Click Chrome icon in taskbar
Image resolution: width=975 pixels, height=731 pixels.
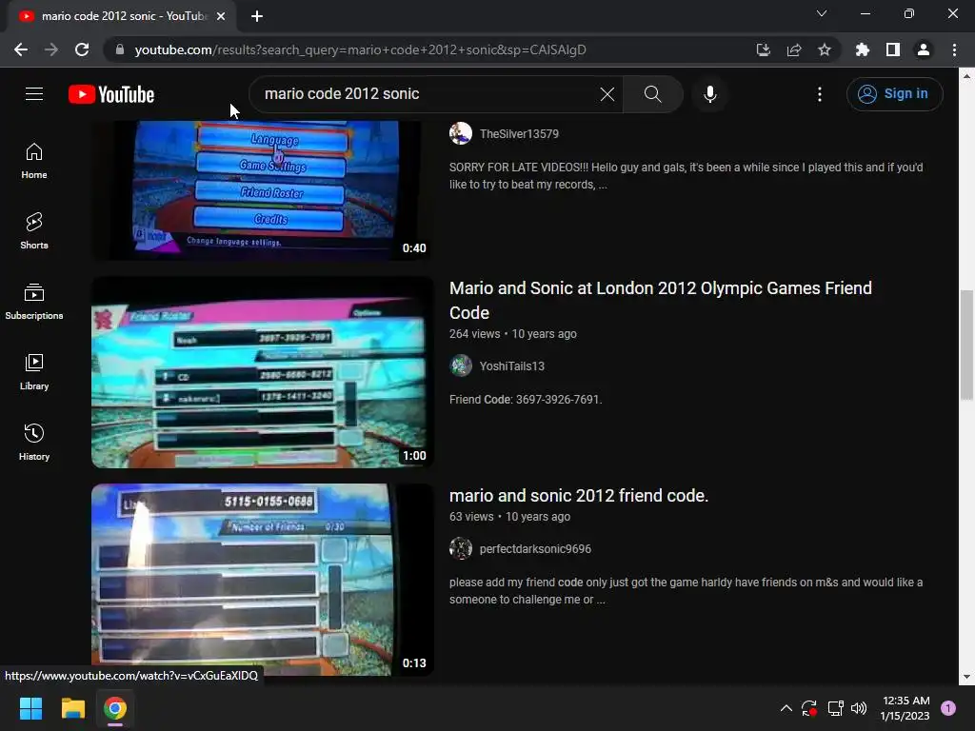click(115, 708)
